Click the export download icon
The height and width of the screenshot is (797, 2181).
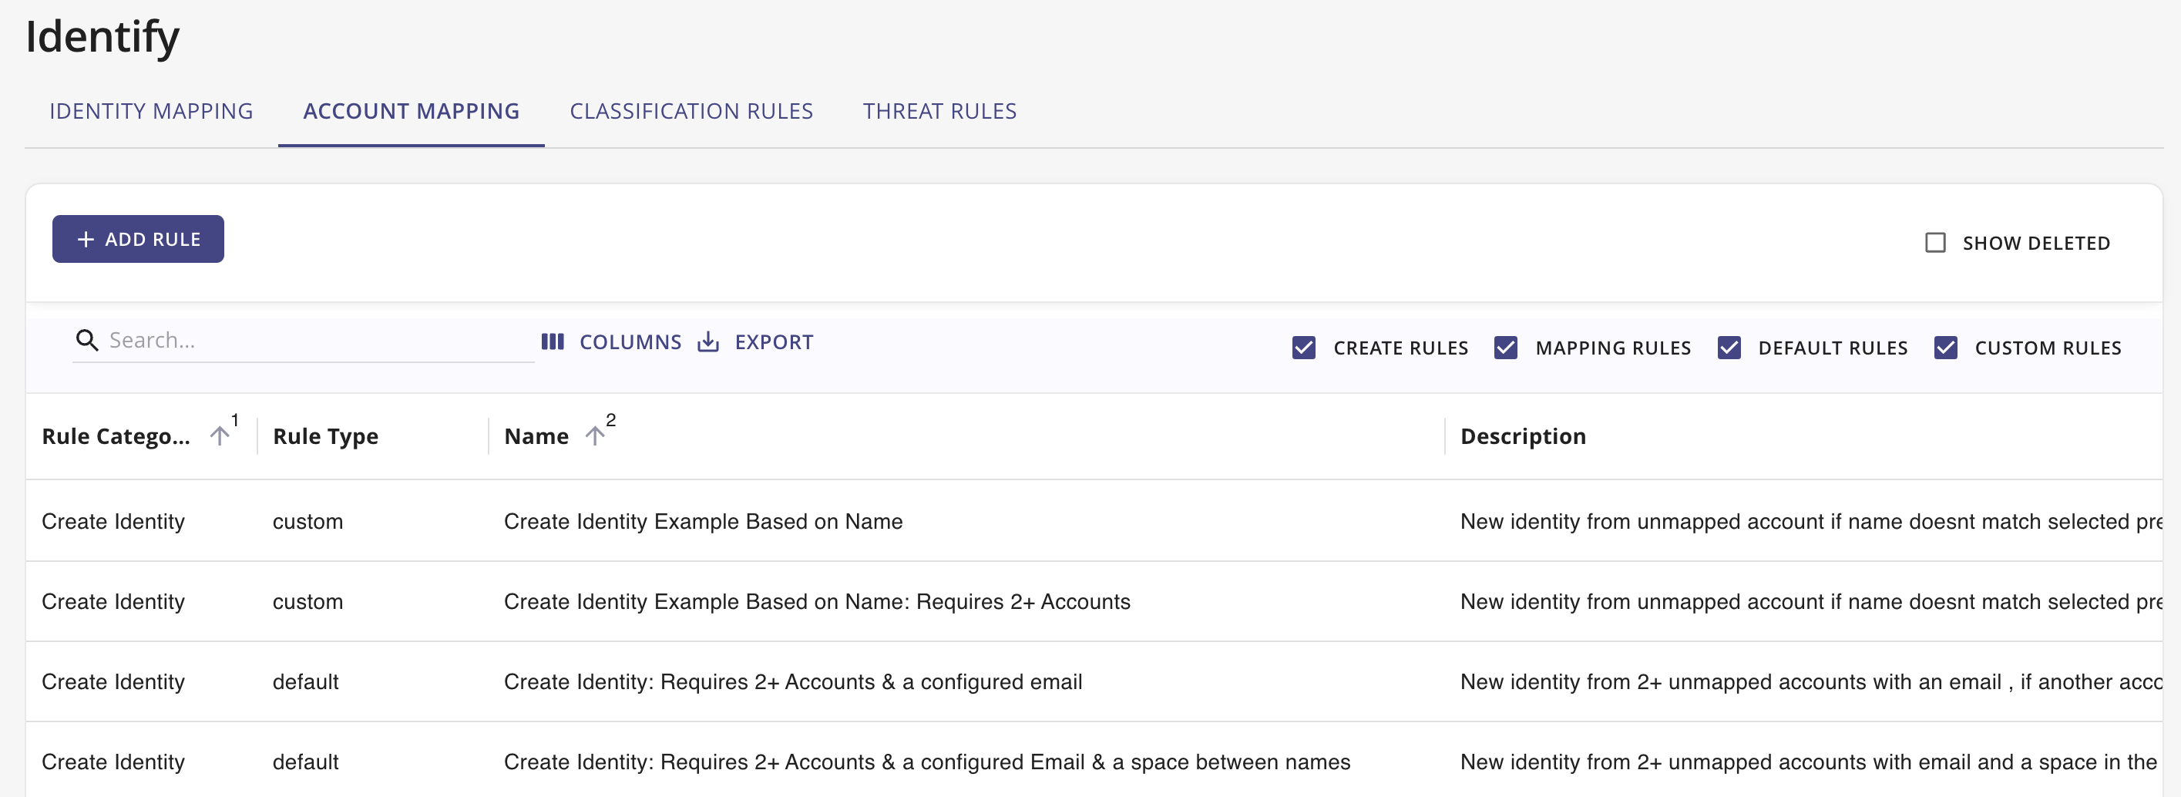point(709,342)
